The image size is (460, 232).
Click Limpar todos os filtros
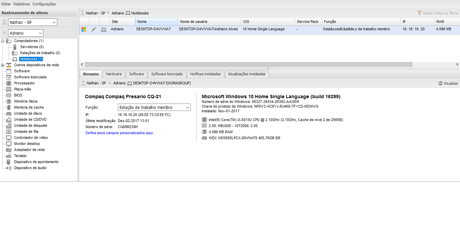coord(437,13)
